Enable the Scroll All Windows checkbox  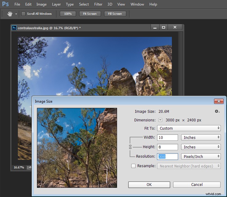23,14
